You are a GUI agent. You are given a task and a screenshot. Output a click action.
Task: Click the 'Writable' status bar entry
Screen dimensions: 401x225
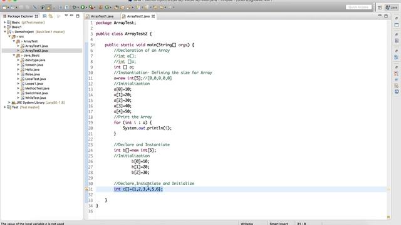(x=247, y=224)
